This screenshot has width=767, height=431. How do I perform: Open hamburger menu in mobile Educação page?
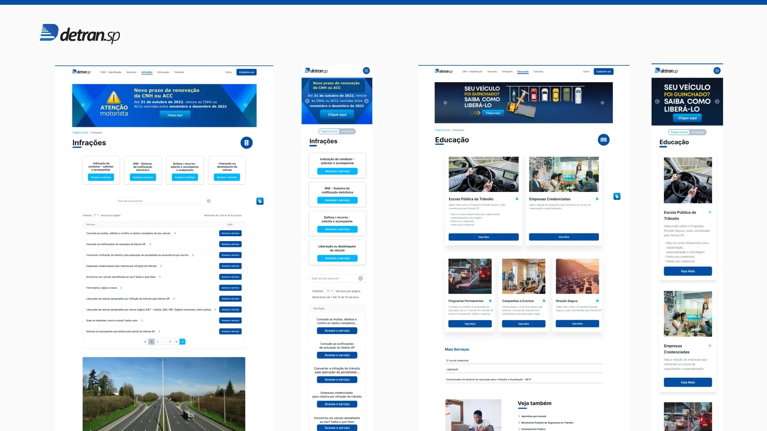click(717, 71)
